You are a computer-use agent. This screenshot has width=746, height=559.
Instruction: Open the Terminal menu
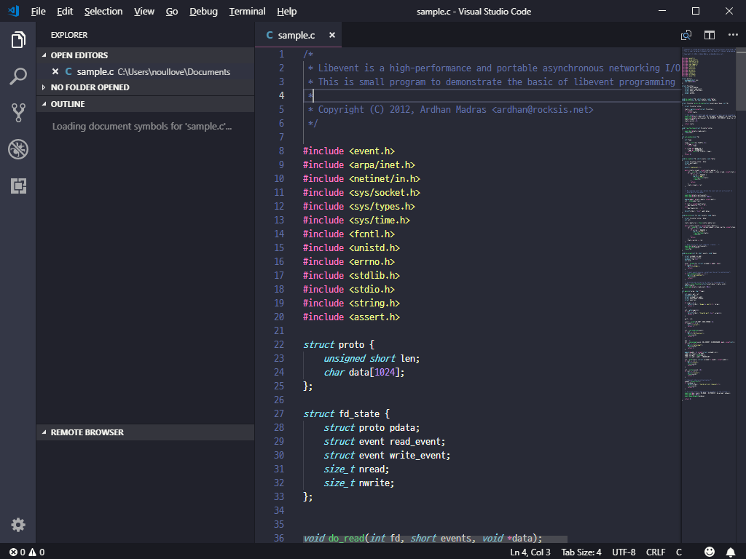[x=246, y=11]
